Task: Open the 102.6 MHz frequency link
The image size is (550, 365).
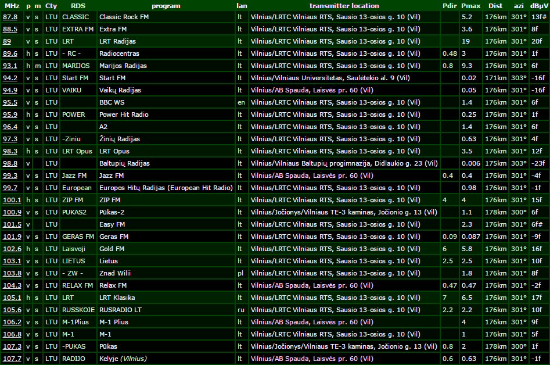Action: point(12,249)
